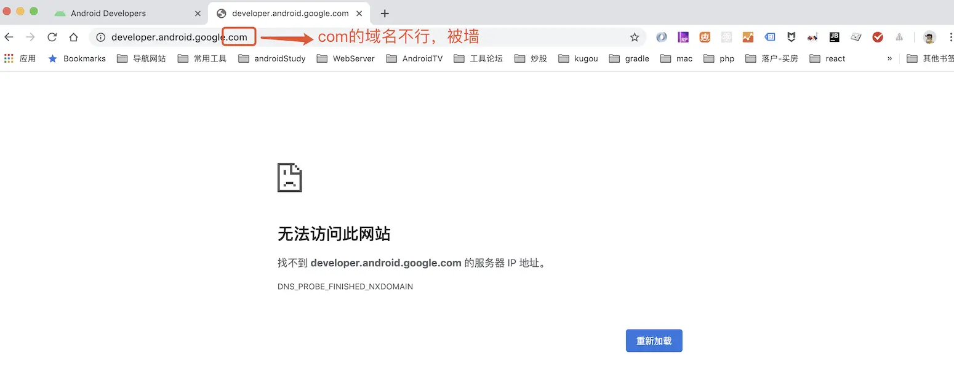Open the black M shield extension
Viewport: 954px width, 369px height.
(792, 37)
